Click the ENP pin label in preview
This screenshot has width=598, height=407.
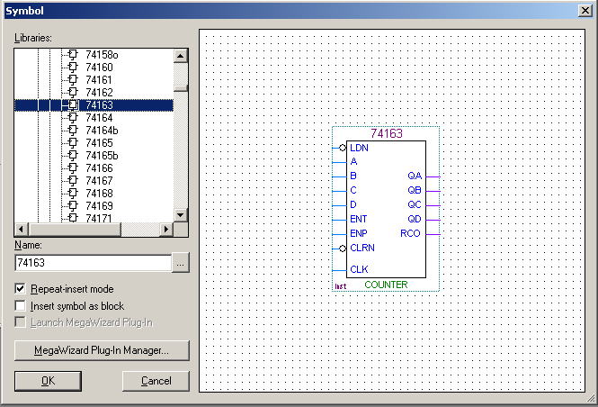coord(359,233)
